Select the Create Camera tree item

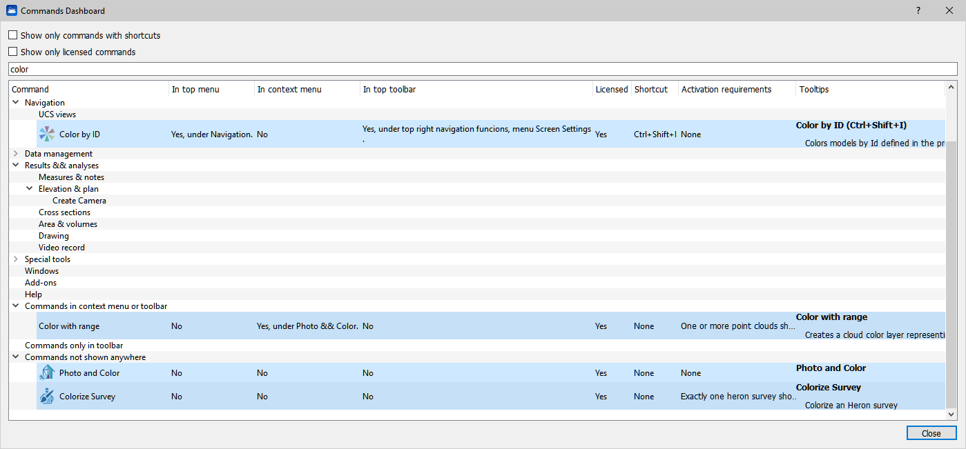pos(79,201)
